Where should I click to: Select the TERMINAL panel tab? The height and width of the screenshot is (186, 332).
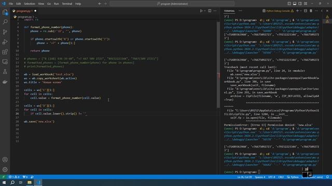[229, 11]
